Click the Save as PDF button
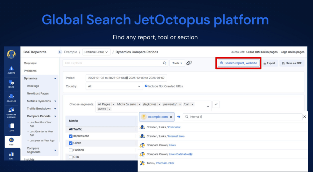Viewport: 313px width, 172px height. pyautogui.click(x=292, y=63)
